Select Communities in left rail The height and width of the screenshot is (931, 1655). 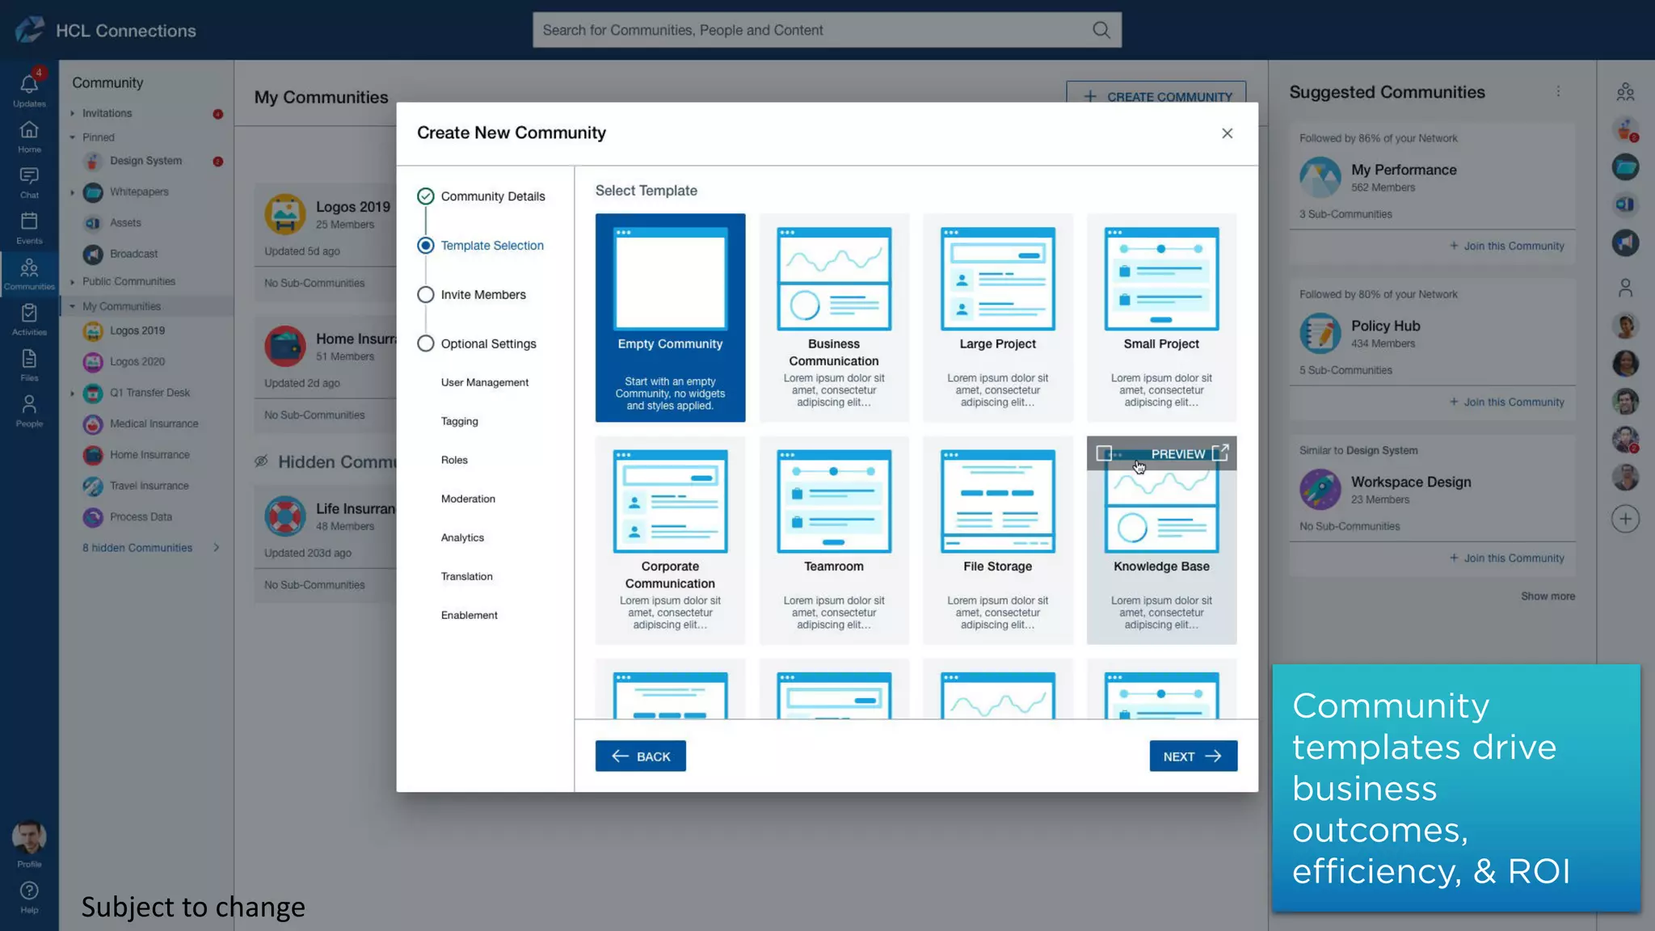29,273
